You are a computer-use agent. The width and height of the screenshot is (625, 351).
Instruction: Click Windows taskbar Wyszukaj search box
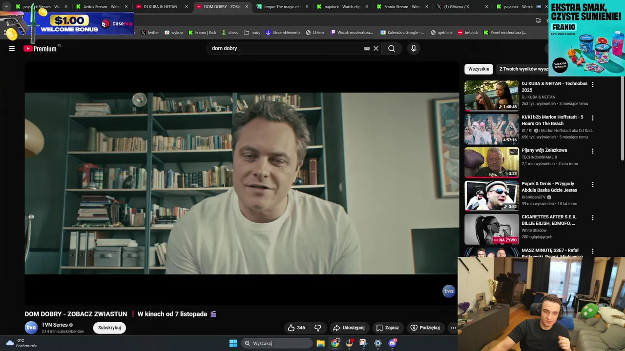pyautogui.click(x=277, y=343)
